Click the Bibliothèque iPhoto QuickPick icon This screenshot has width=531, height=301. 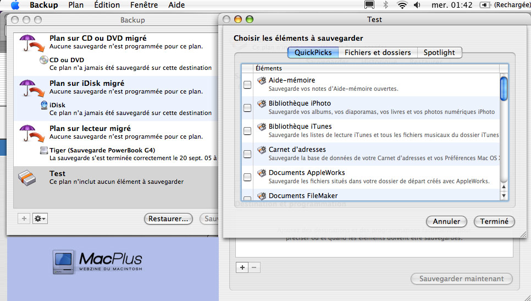tap(262, 103)
